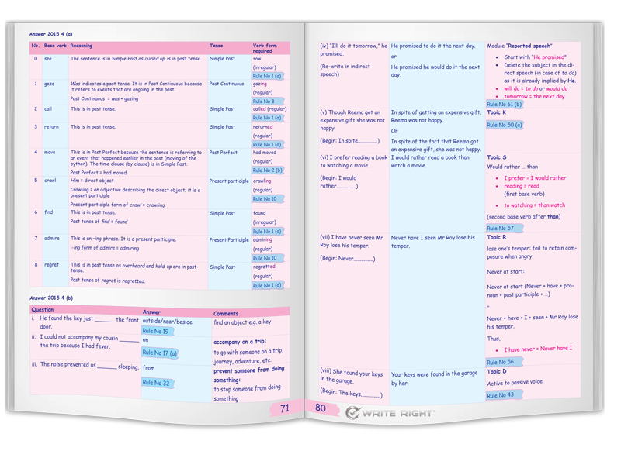This screenshot has height=451, width=621.
Task: Select the Rule No 61 (b) tag
Action: pyautogui.click(x=504, y=104)
